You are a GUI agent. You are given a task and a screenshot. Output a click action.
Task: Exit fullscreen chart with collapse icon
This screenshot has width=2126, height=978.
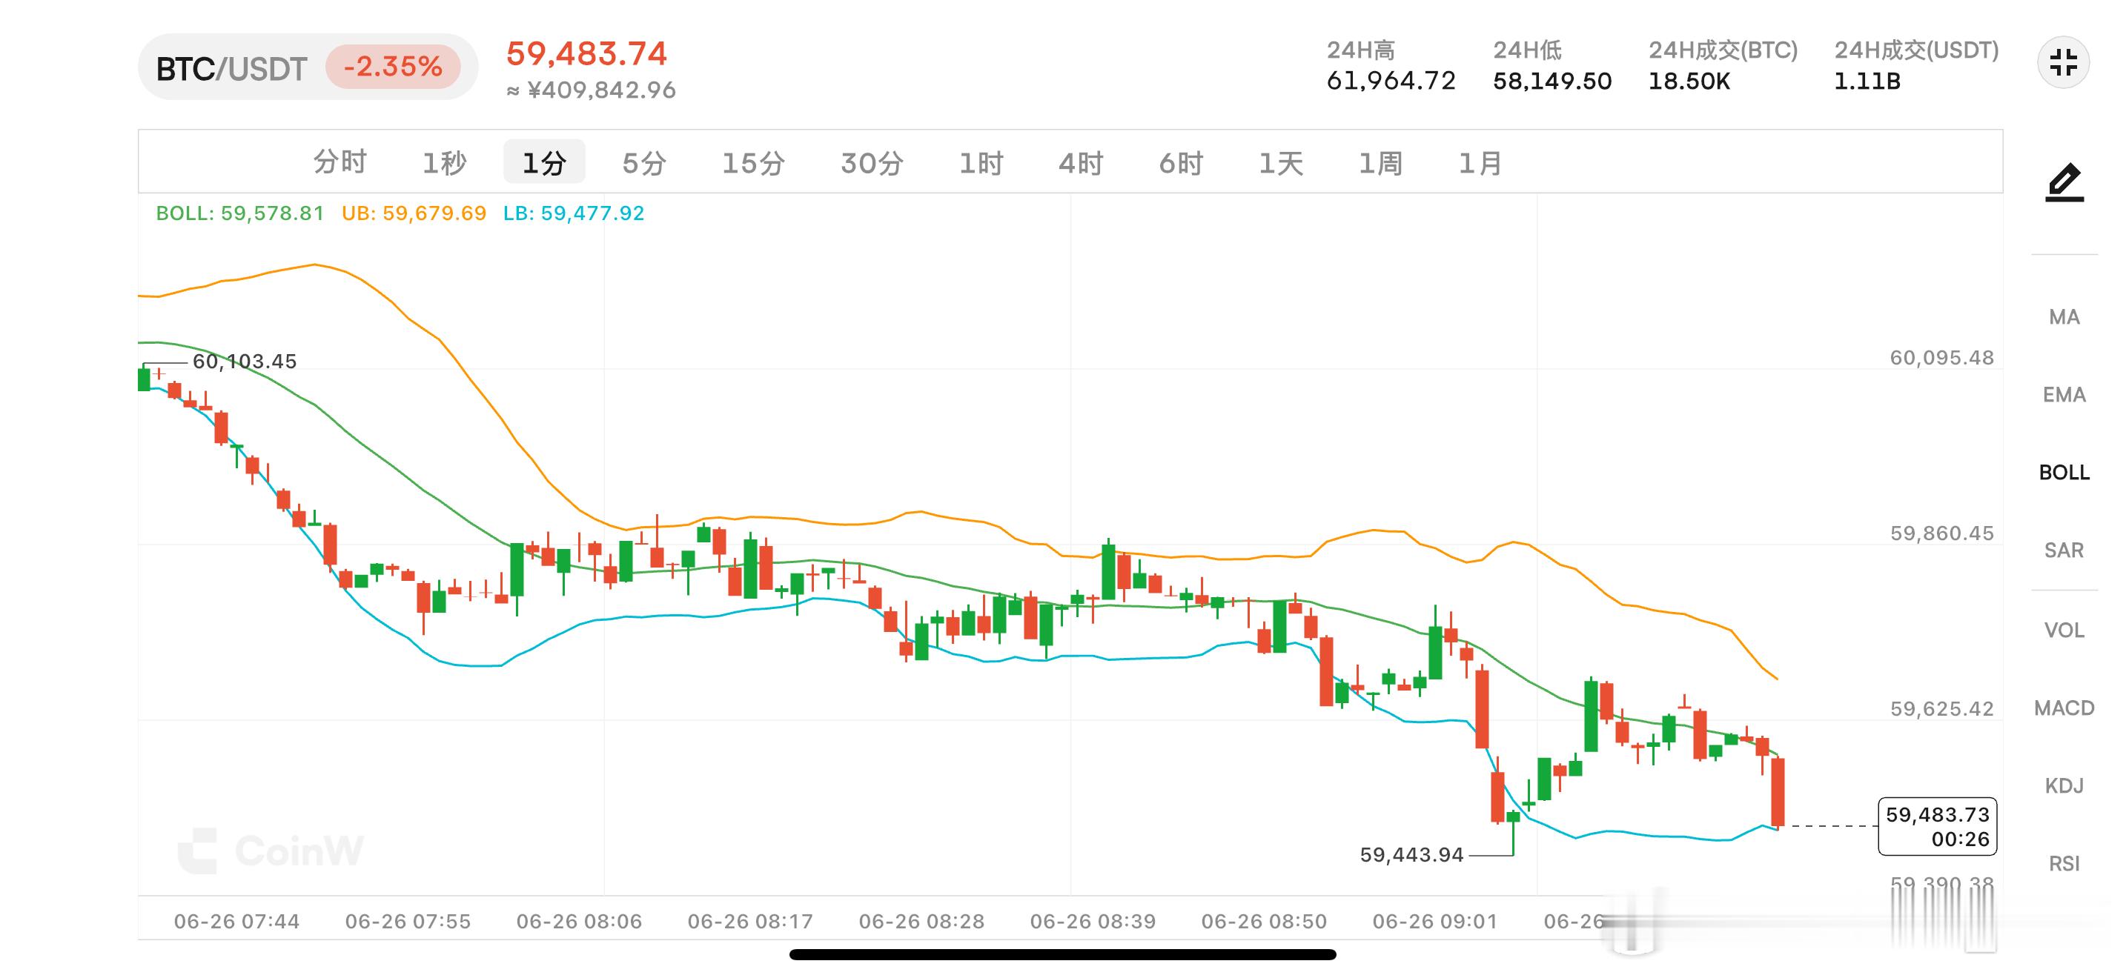2062,63
